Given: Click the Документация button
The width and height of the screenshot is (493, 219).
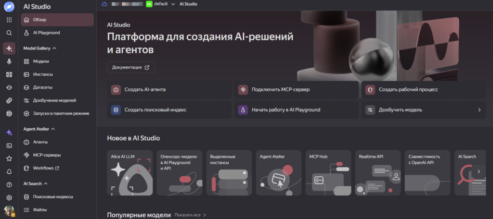Looking at the screenshot, I should 131,67.
